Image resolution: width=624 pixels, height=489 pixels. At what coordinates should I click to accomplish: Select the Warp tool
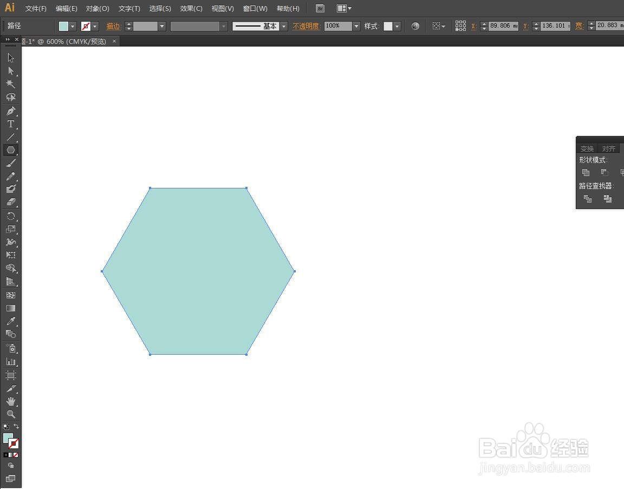coord(11,242)
